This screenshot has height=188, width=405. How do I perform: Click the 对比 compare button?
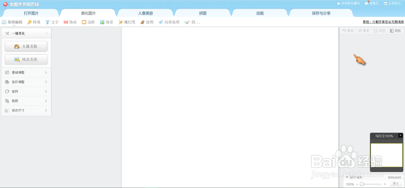coord(395,31)
